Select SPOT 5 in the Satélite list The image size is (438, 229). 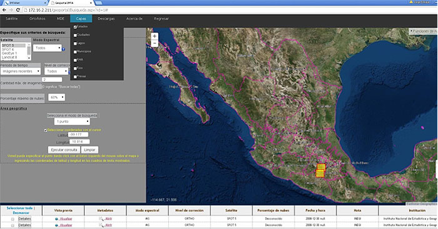coord(13,46)
